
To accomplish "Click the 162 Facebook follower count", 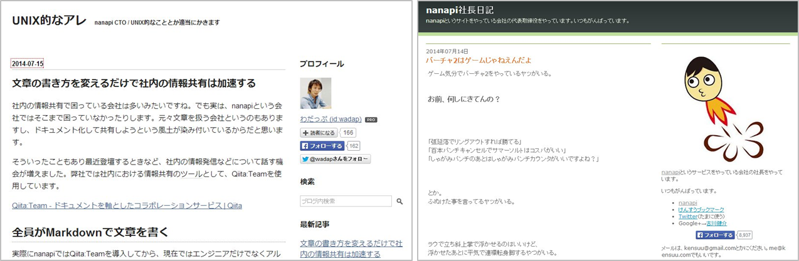I will 354,146.
